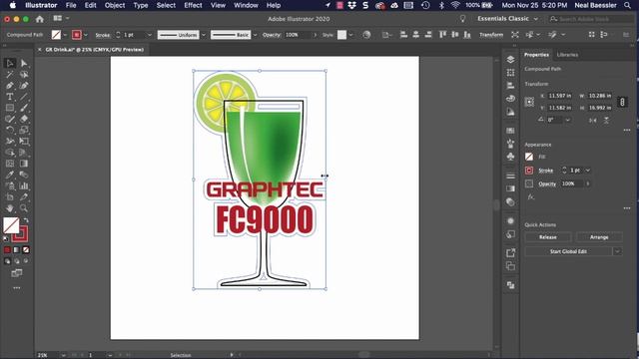Select the Eyedropper tool
The width and height of the screenshot is (639, 359).
click(10, 175)
